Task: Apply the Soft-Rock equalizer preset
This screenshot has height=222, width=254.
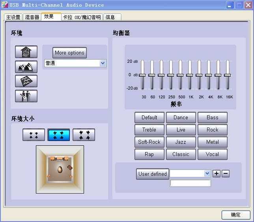Action: tap(149, 142)
